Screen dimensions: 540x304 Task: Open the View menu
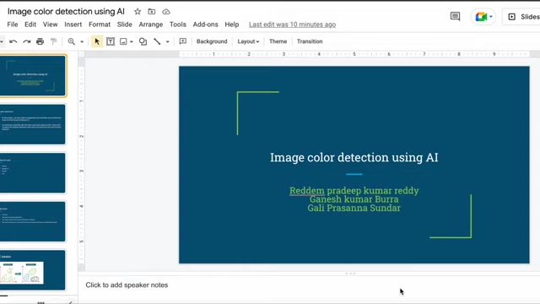[51, 24]
